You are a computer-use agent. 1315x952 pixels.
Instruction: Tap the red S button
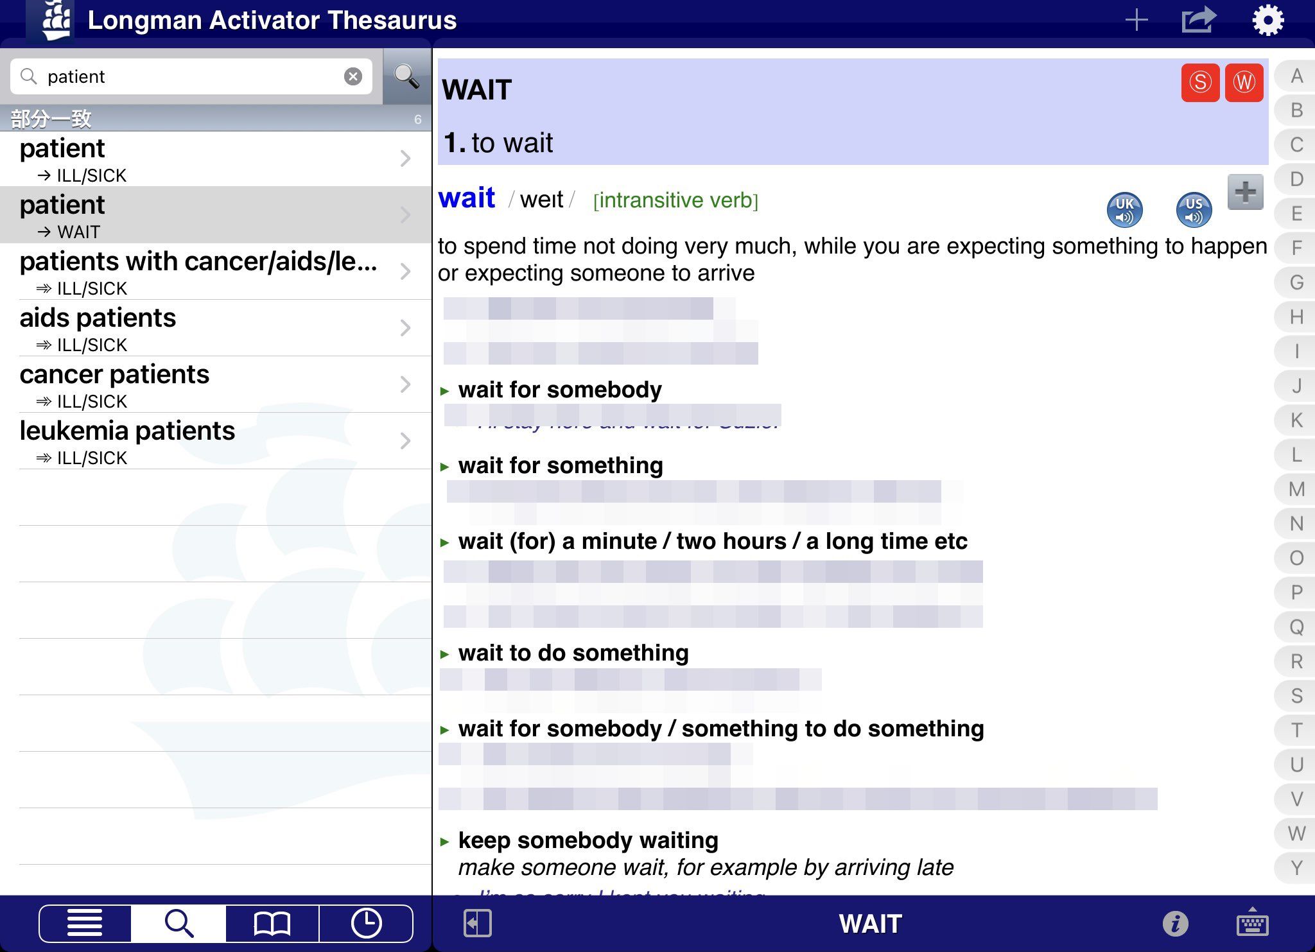pyautogui.click(x=1200, y=82)
